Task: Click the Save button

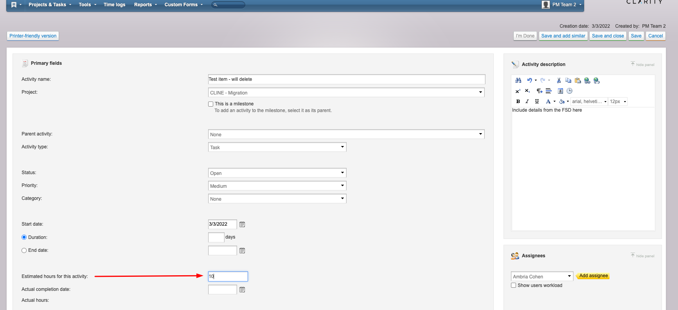Action: click(636, 36)
